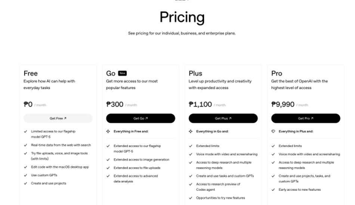Viewport: 355px width, 205px height.
Task: Click sparkle icon beside Everything in Go
Action: click(x=191, y=132)
